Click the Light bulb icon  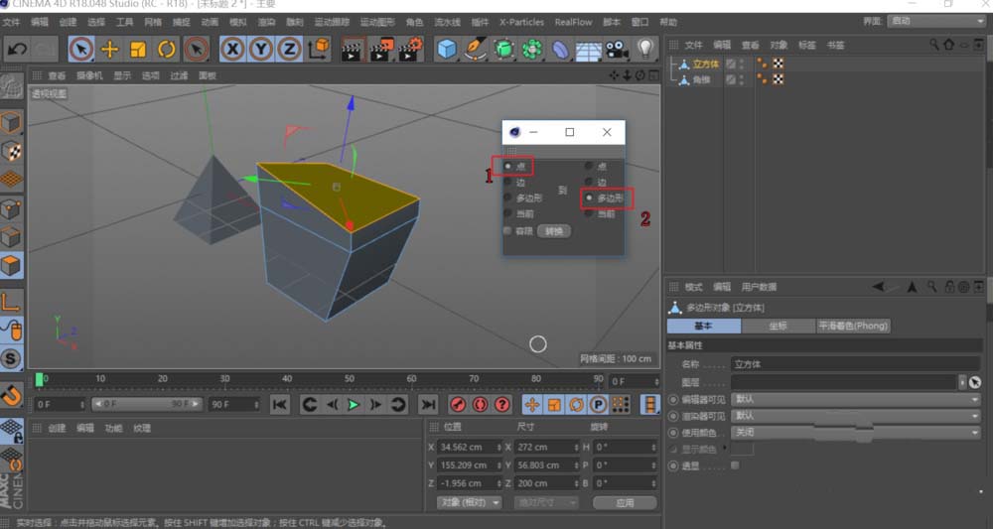coord(646,49)
